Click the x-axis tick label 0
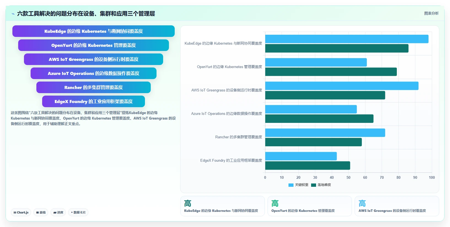The image size is (450, 227). (x=265, y=177)
